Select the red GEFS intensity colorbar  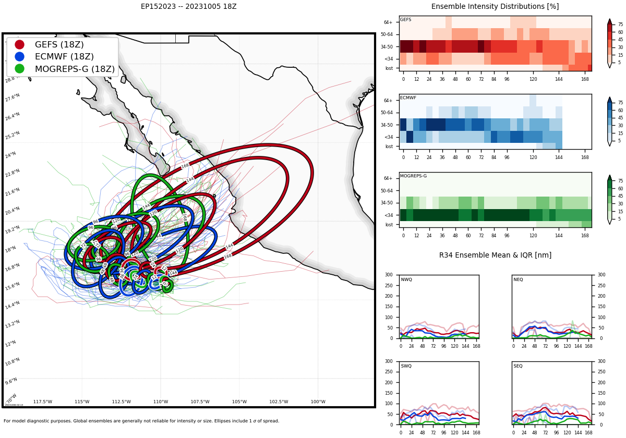(610, 43)
